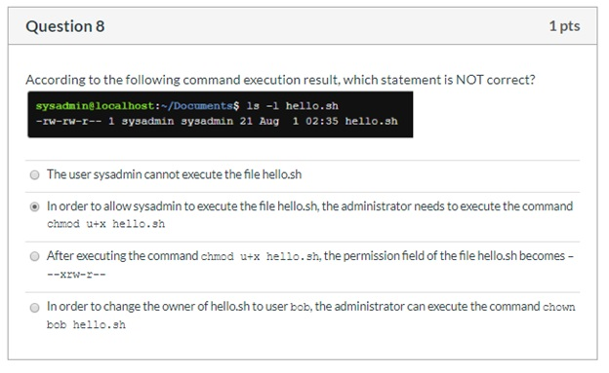Click the standalone 'chmod u+x hello.sh' code line
Screen dimensions: 609x373
pyautogui.click(x=105, y=224)
